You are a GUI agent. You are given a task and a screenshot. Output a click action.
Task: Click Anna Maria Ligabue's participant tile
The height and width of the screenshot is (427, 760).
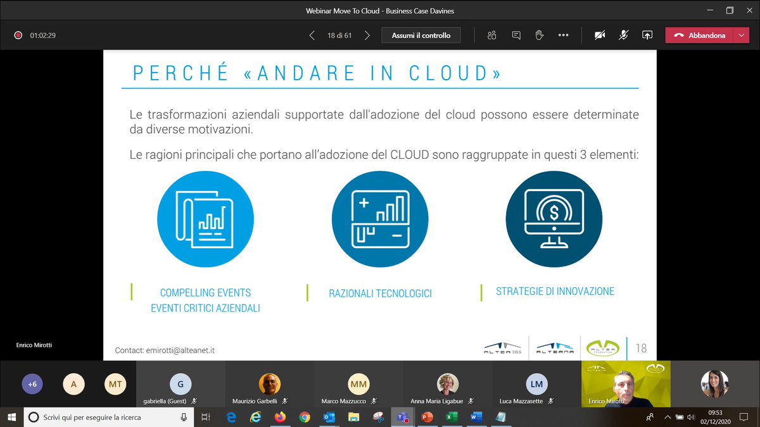(447, 384)
